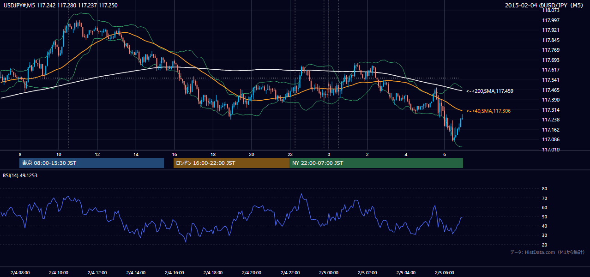Click hour marker 6 below the candlestick chart
Screen dimensions: 590x277
tap(445, 154)
